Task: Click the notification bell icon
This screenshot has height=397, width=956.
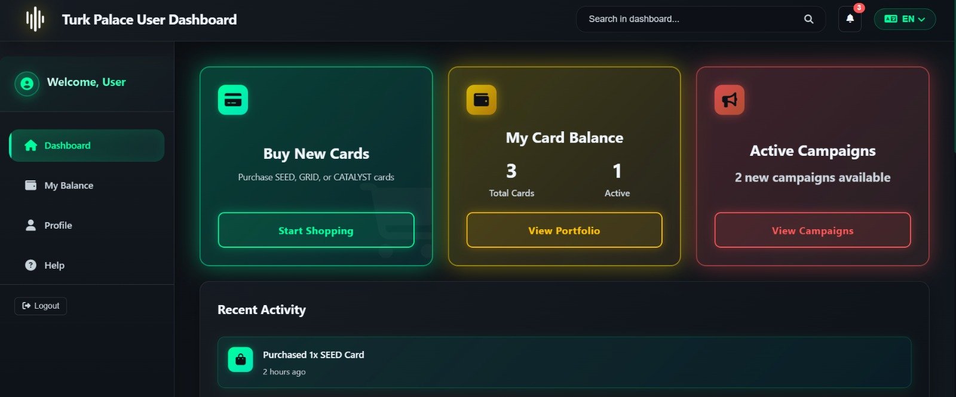Action: click(x=850, y=19)
